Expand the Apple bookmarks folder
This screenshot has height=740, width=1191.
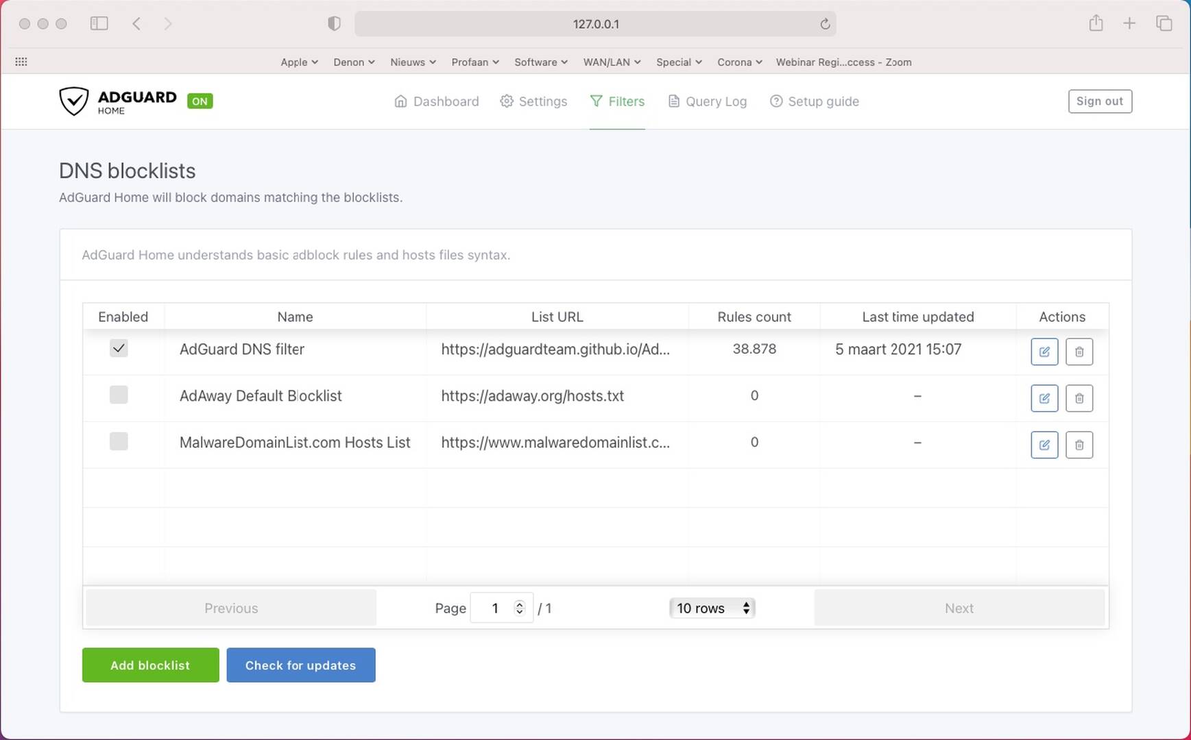pyautogui.click(x=299, y=62)
